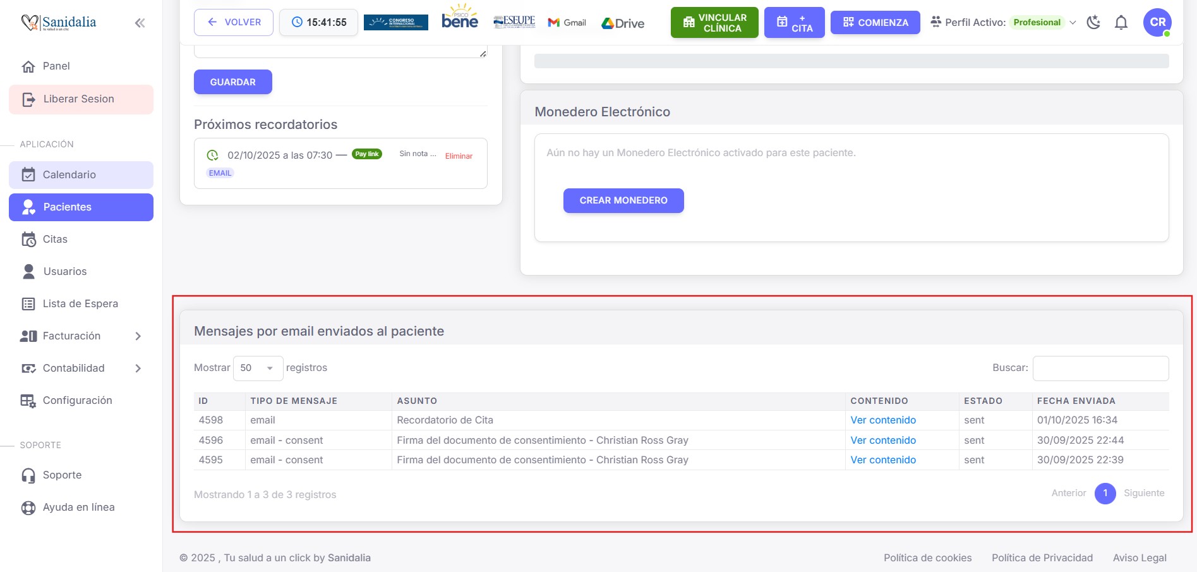The image size is (1197, 572).
Task: Open the Google Drive shortcut
Action: tap(623, 23)
